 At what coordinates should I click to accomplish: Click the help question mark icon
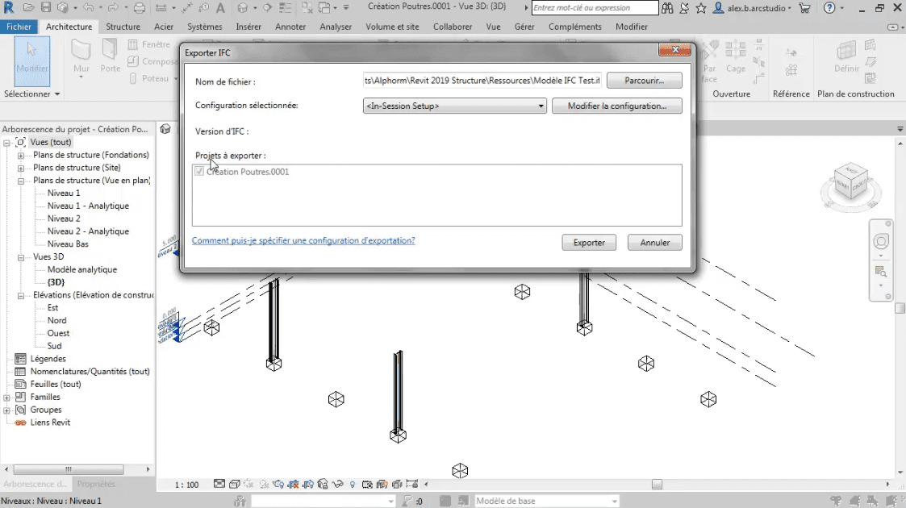(829, 8)
